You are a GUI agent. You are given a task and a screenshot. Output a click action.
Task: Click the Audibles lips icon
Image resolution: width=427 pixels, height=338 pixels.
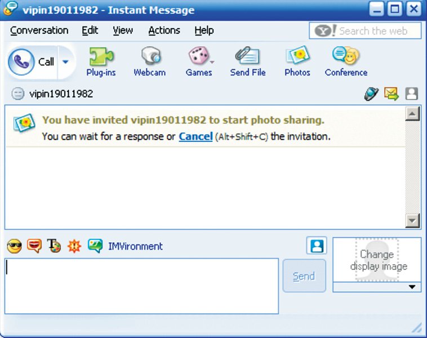pyautogui.click(x=34, y=246)
